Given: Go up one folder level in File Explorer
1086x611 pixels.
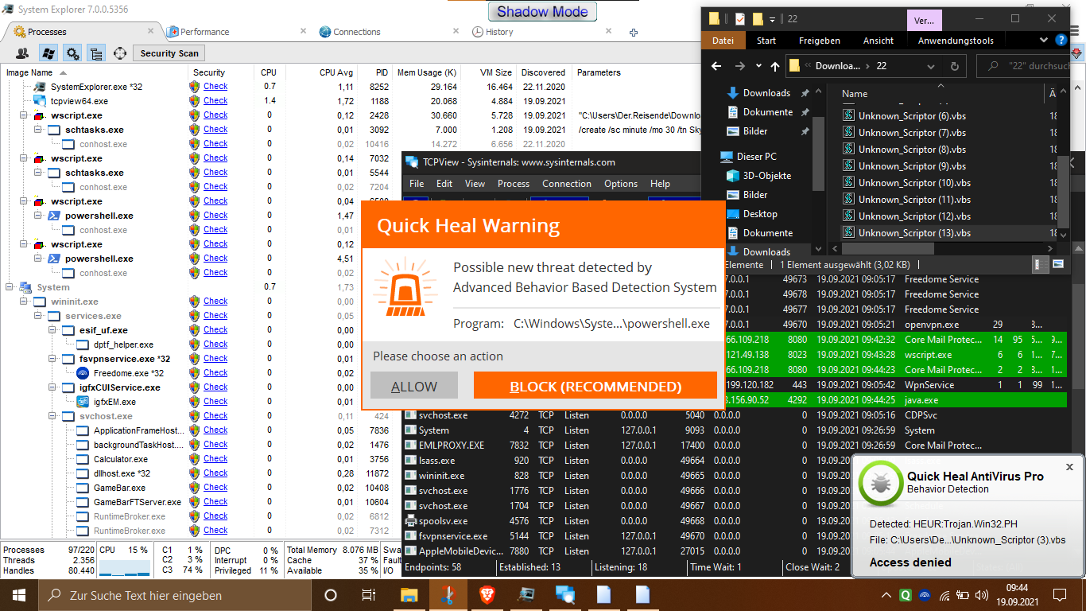Looking at the screenshot, I should coord(775,66).
